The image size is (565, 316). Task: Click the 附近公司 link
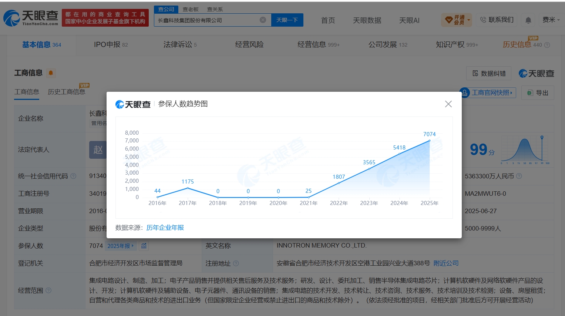click(446, 263)
